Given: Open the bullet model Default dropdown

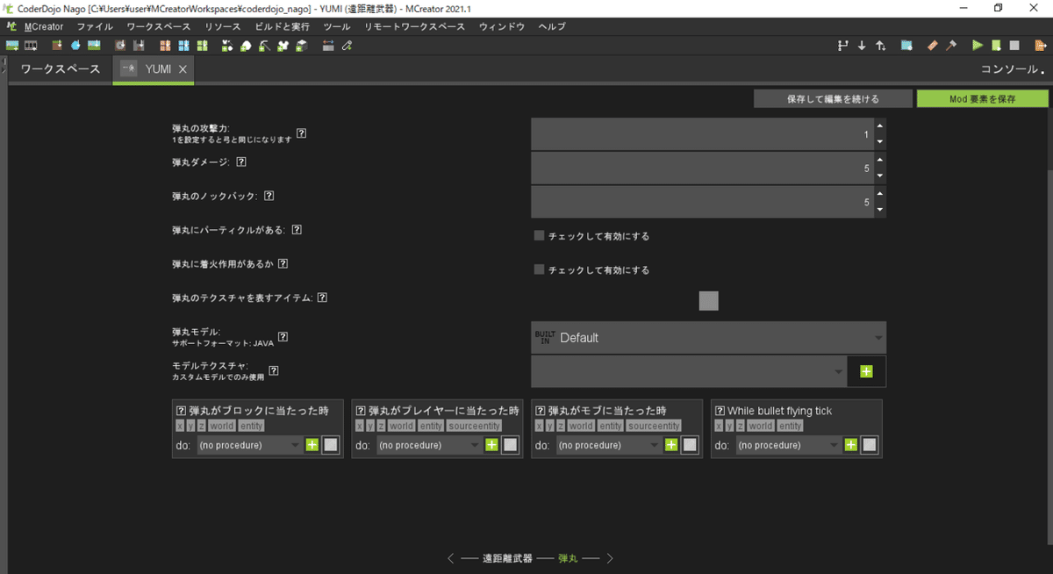Looking at the screenshot, I should click(708, 338).
